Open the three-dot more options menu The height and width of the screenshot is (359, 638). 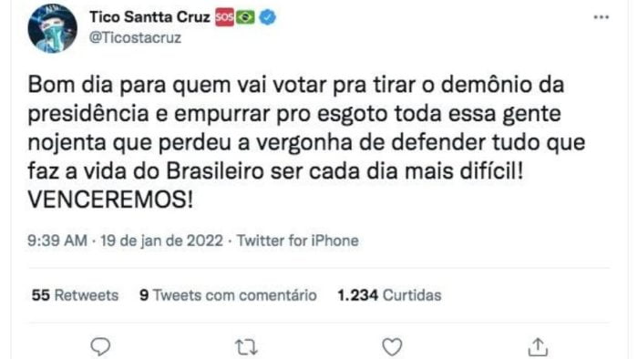coord(601,17)
